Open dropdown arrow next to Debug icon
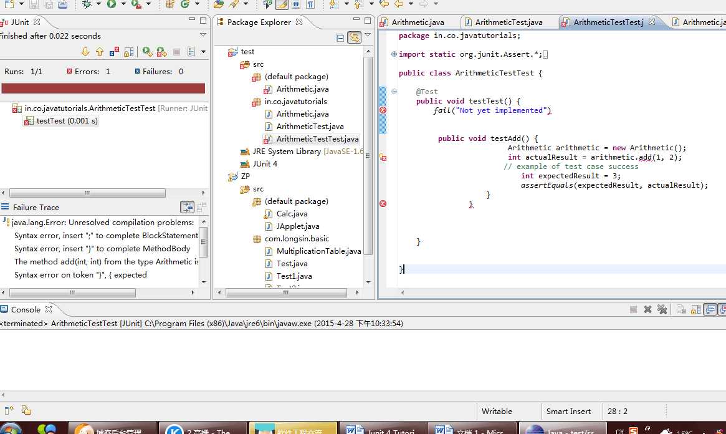The width and height of the screenshot is (726, 434). 98,4
